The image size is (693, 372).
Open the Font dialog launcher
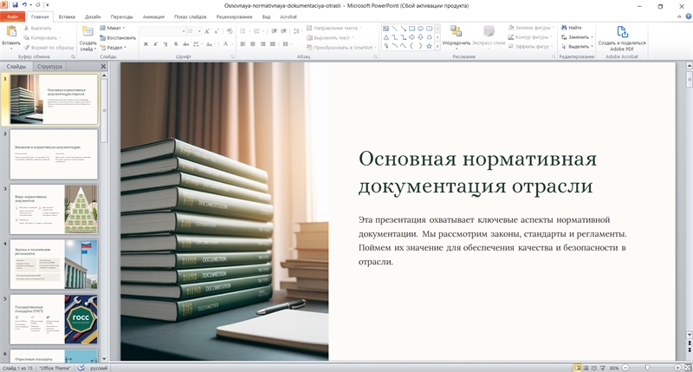tap(232, 56)
